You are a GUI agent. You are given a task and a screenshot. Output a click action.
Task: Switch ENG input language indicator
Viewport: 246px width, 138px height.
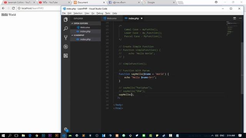[222, 135]
